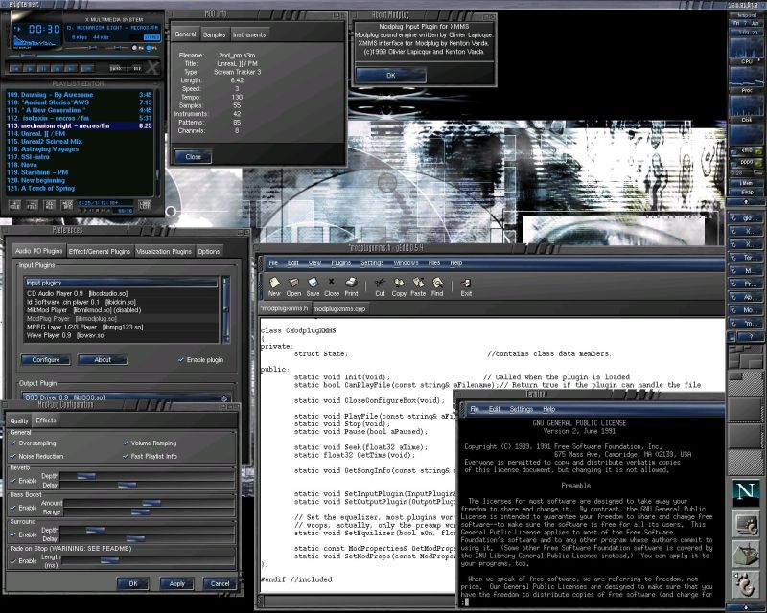The width and height of the screenshot is (767, 613).
Task: Click the up arrow above the task list
Action: coord(746,201)
